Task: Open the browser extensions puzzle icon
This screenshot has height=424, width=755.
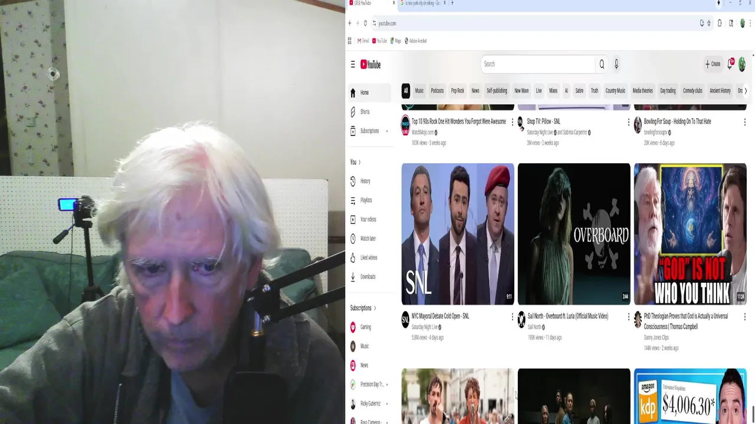Action: click(720, 23)
